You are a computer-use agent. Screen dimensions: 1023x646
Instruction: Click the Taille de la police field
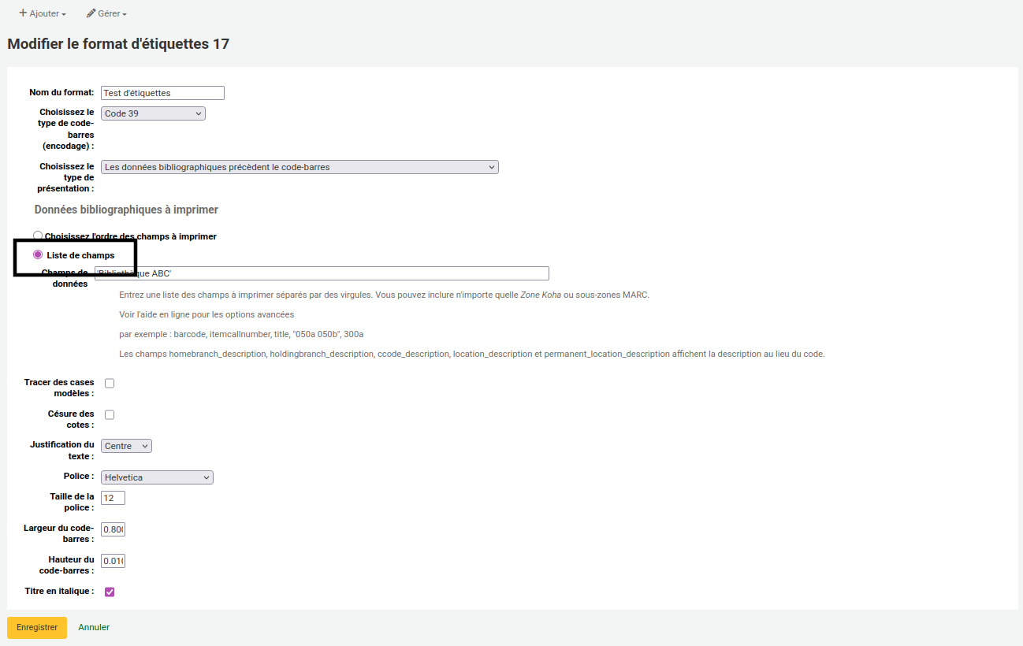(x=113, y=498)
